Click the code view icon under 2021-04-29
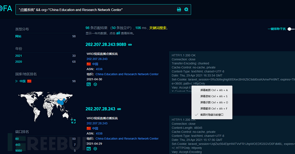The image size is (295, 154). (x=88, y=149)
